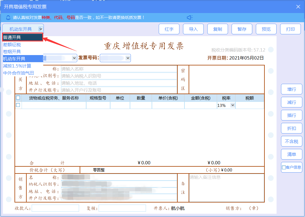Toggle the 客户信息 checkbox

(x=284, y=168)
